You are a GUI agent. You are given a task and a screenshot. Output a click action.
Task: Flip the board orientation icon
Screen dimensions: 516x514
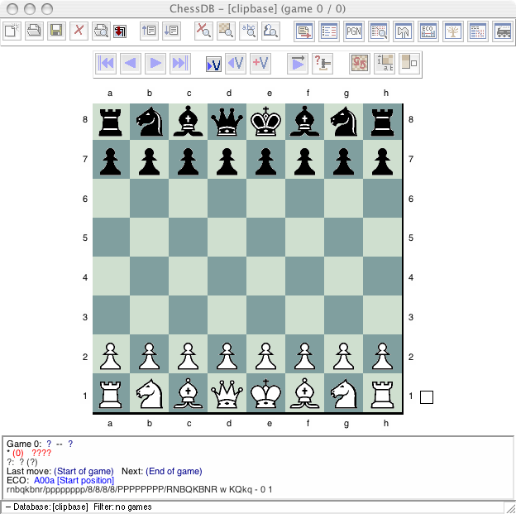pyautogui.click(x=360, y=63)
